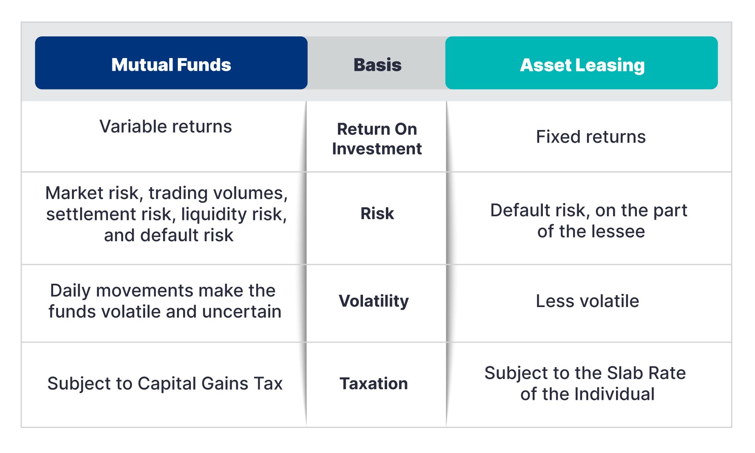Select the Market risk, trading volumes text
755x453 pixels.
(166, 193)
